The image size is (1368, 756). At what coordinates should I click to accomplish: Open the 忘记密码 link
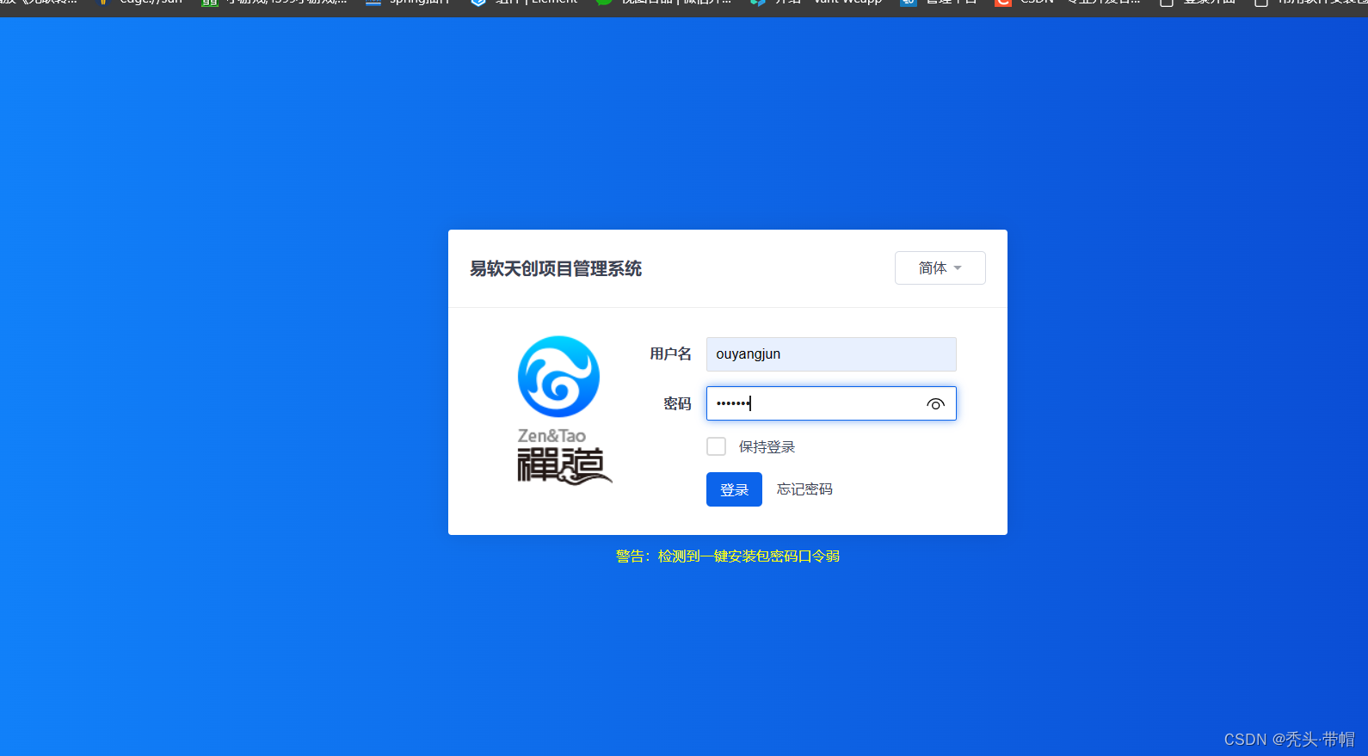point(804,489)
